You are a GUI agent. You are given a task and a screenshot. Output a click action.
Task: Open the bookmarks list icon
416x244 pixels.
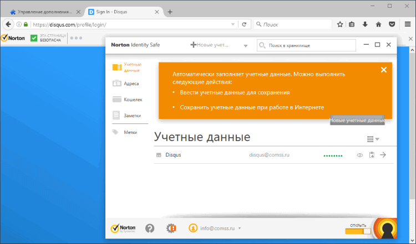(x=352, y=24)
